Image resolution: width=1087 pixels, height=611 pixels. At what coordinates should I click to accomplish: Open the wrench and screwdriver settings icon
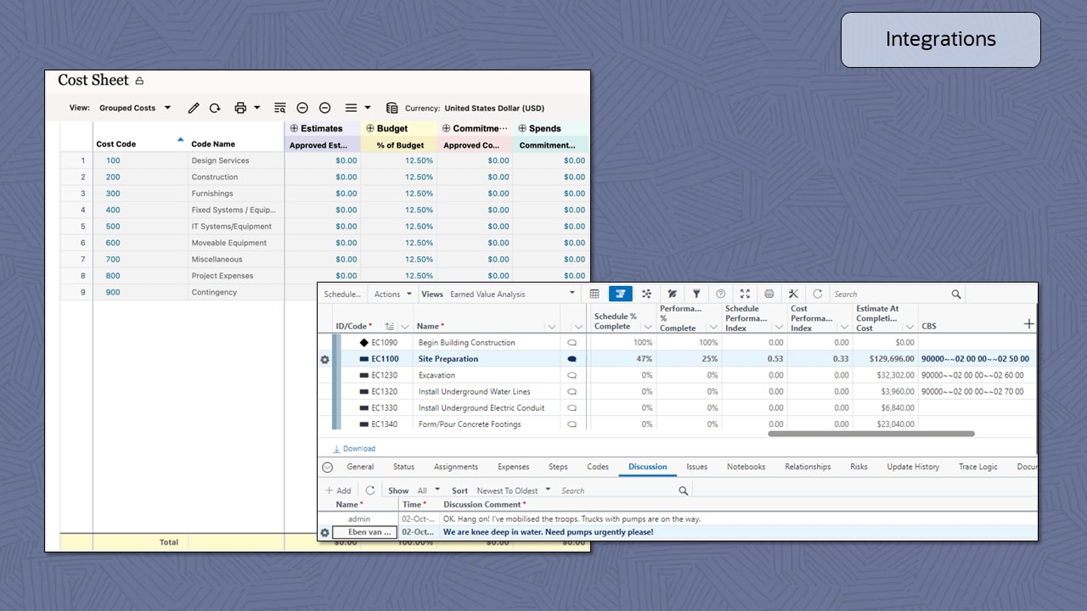[x=793, y=294]
